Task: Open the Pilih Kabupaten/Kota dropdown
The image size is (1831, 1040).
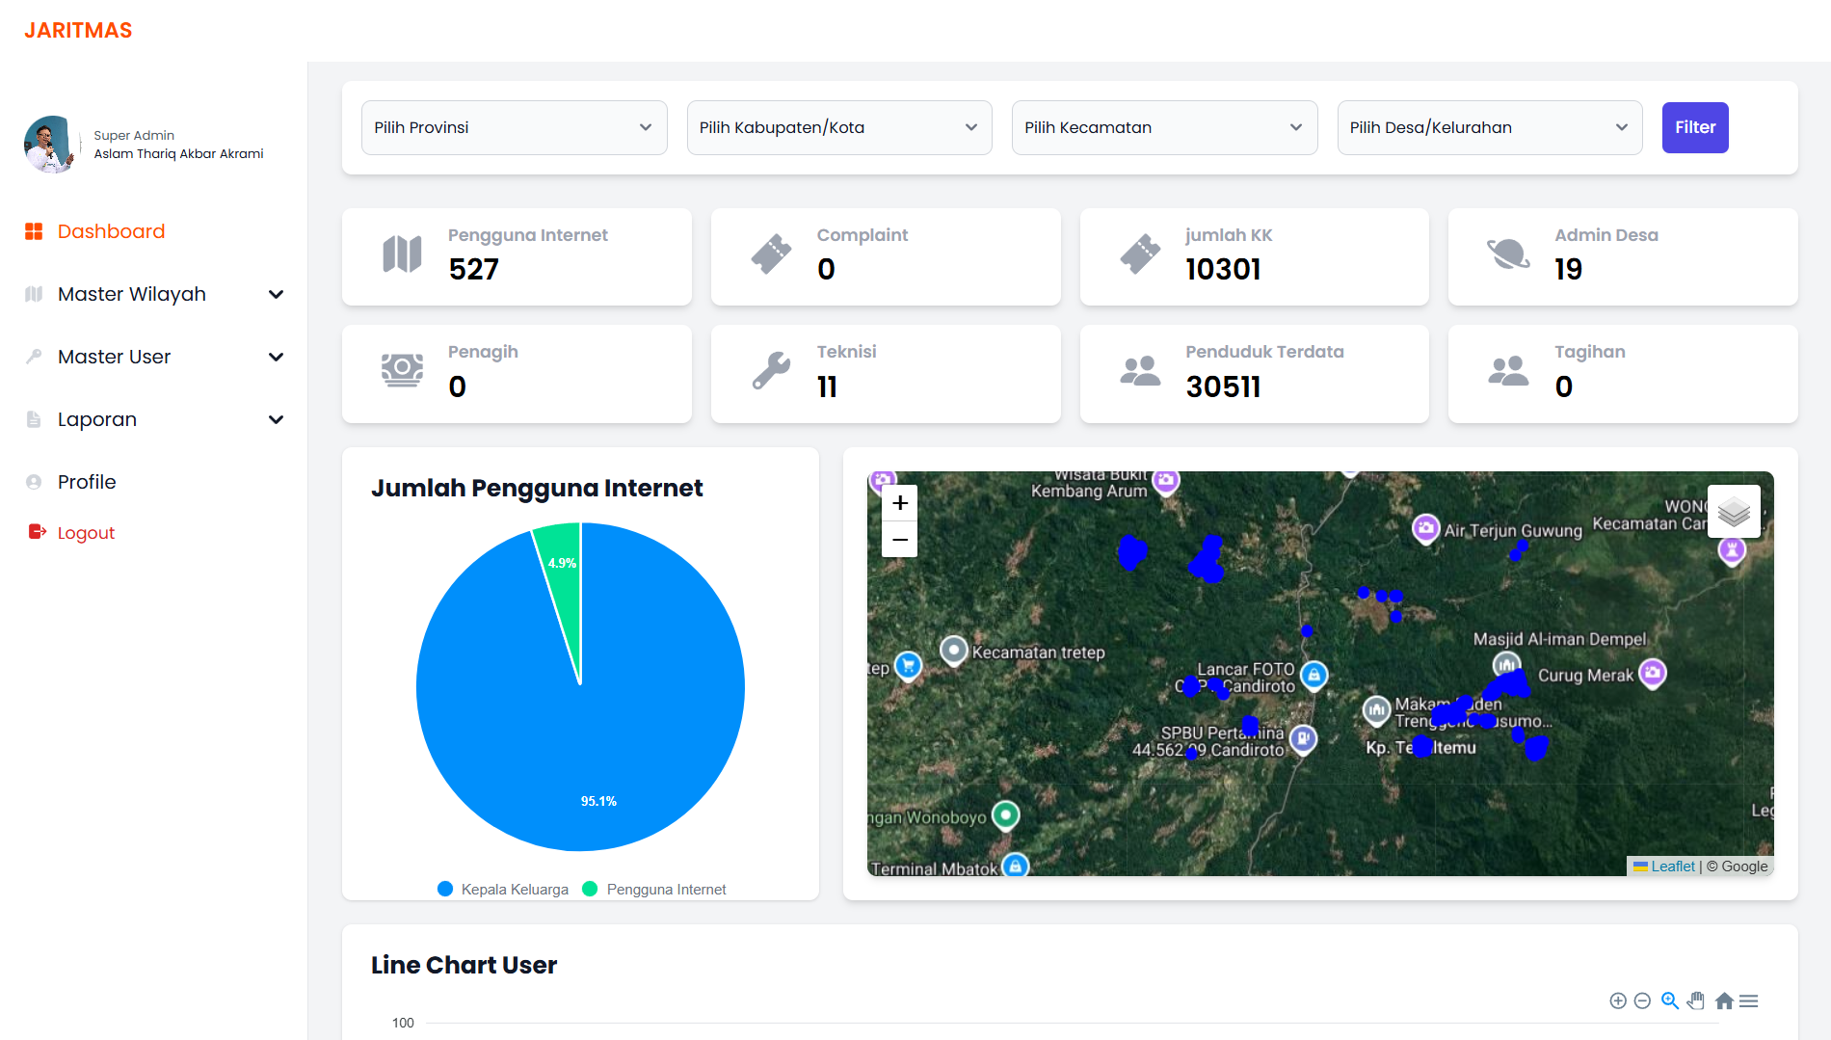Action: point(838,127)
